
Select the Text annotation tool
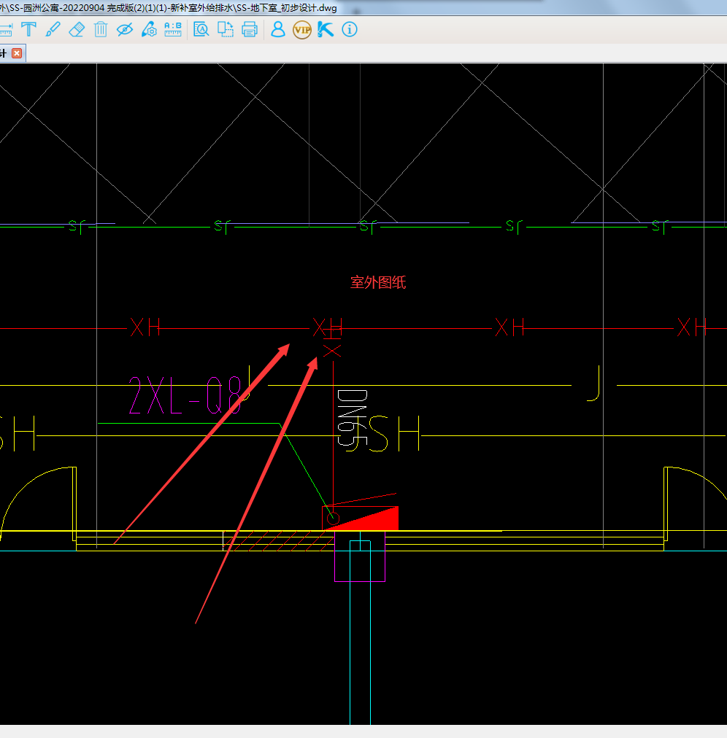click(x=28, y=30)
